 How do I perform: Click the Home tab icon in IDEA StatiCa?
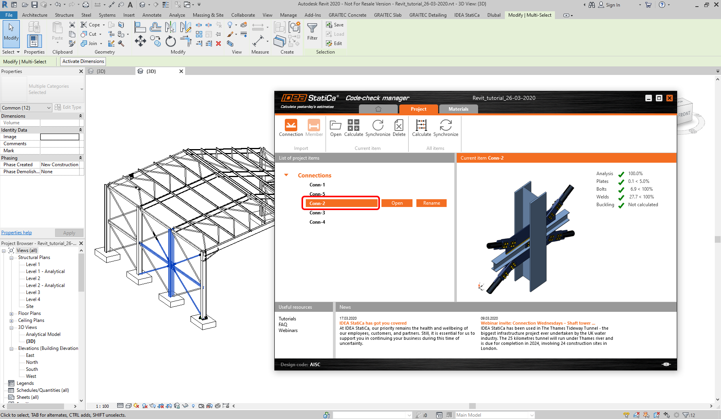click(378, 109)
